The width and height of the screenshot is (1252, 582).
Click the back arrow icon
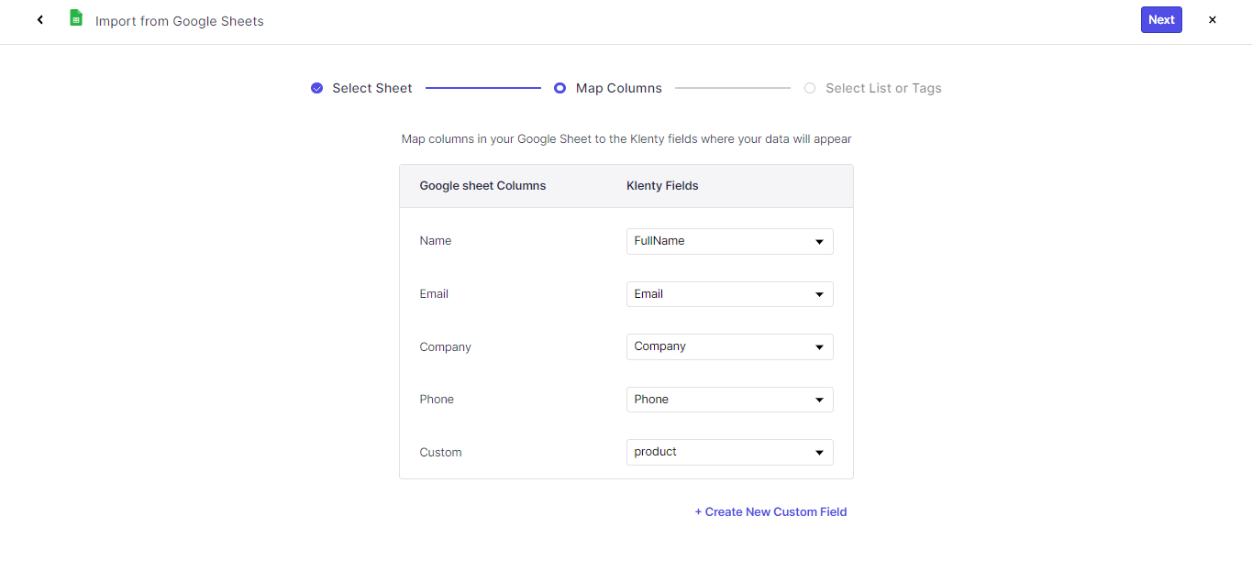pos(40,20)
